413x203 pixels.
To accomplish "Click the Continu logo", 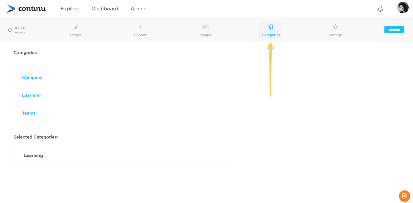I will click(26, 9).
